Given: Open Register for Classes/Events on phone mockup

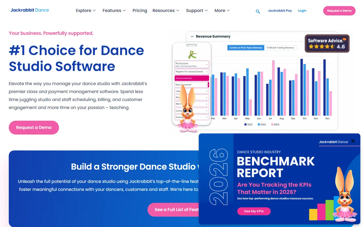Looking at the screenshot, I should click(x=192, y=72).
